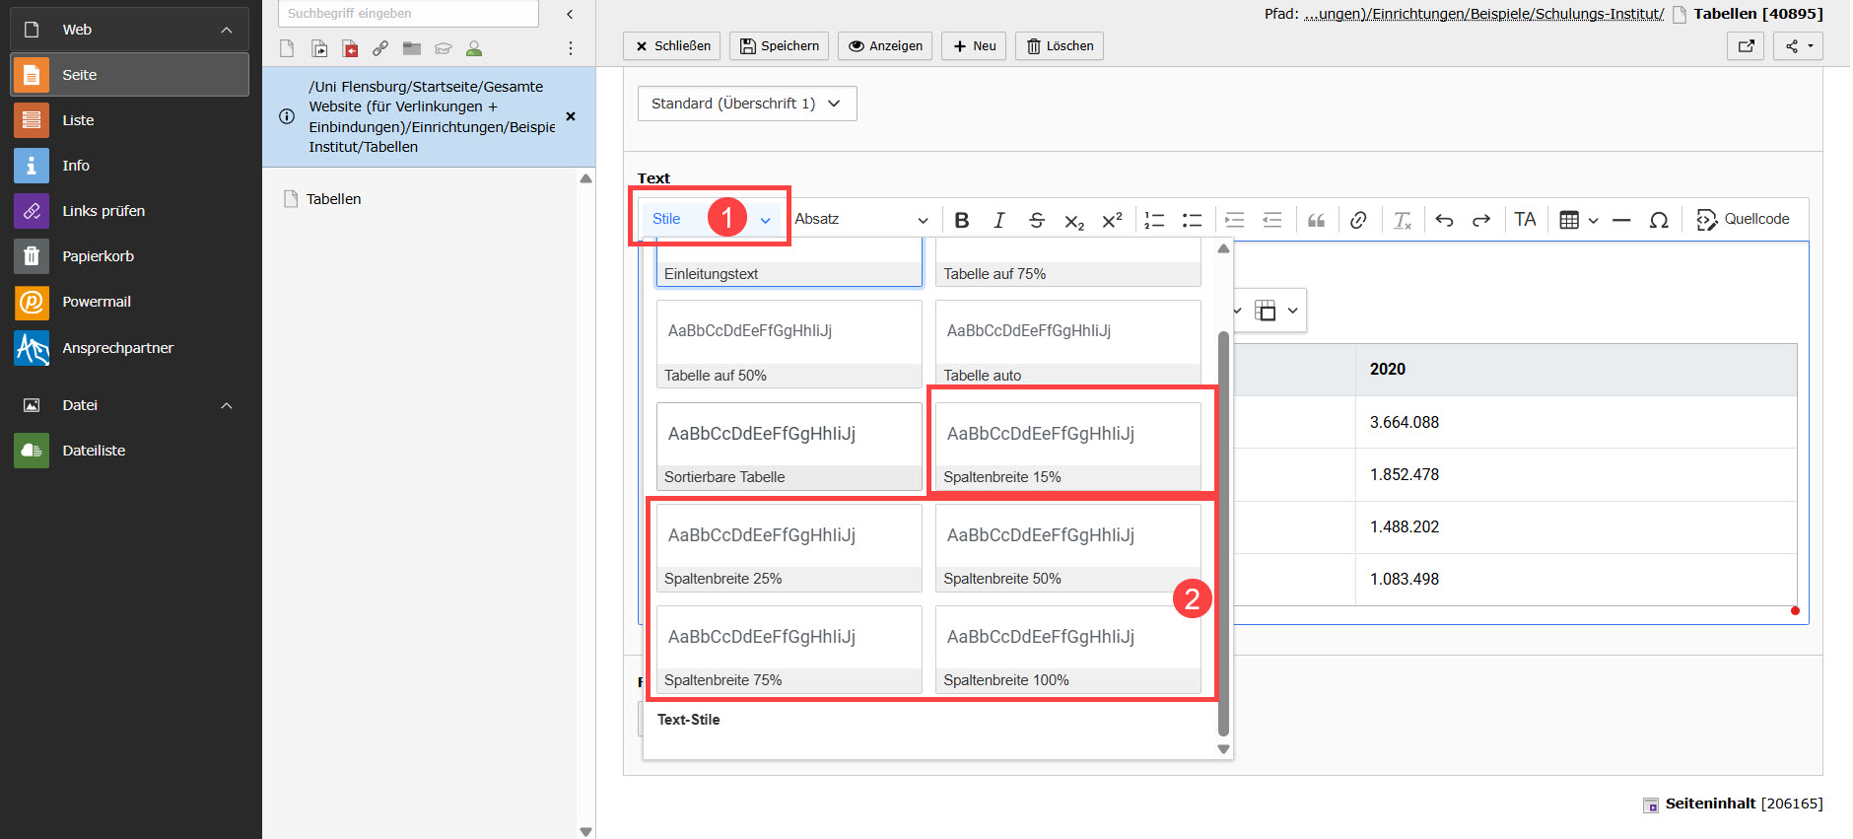Screen dimensions: 1853x839
Task: Apply italic formatting
Action: 998,220
